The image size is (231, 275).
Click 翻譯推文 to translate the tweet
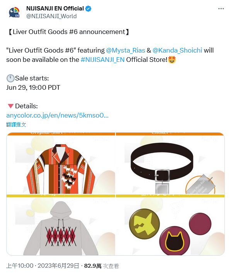pyautogui.click(x=16, y=125)
